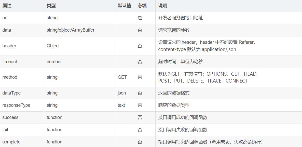This screenshot has height=147, width=302.
Task: Click the 必填 column header
Action: click(x=142, y=5)
